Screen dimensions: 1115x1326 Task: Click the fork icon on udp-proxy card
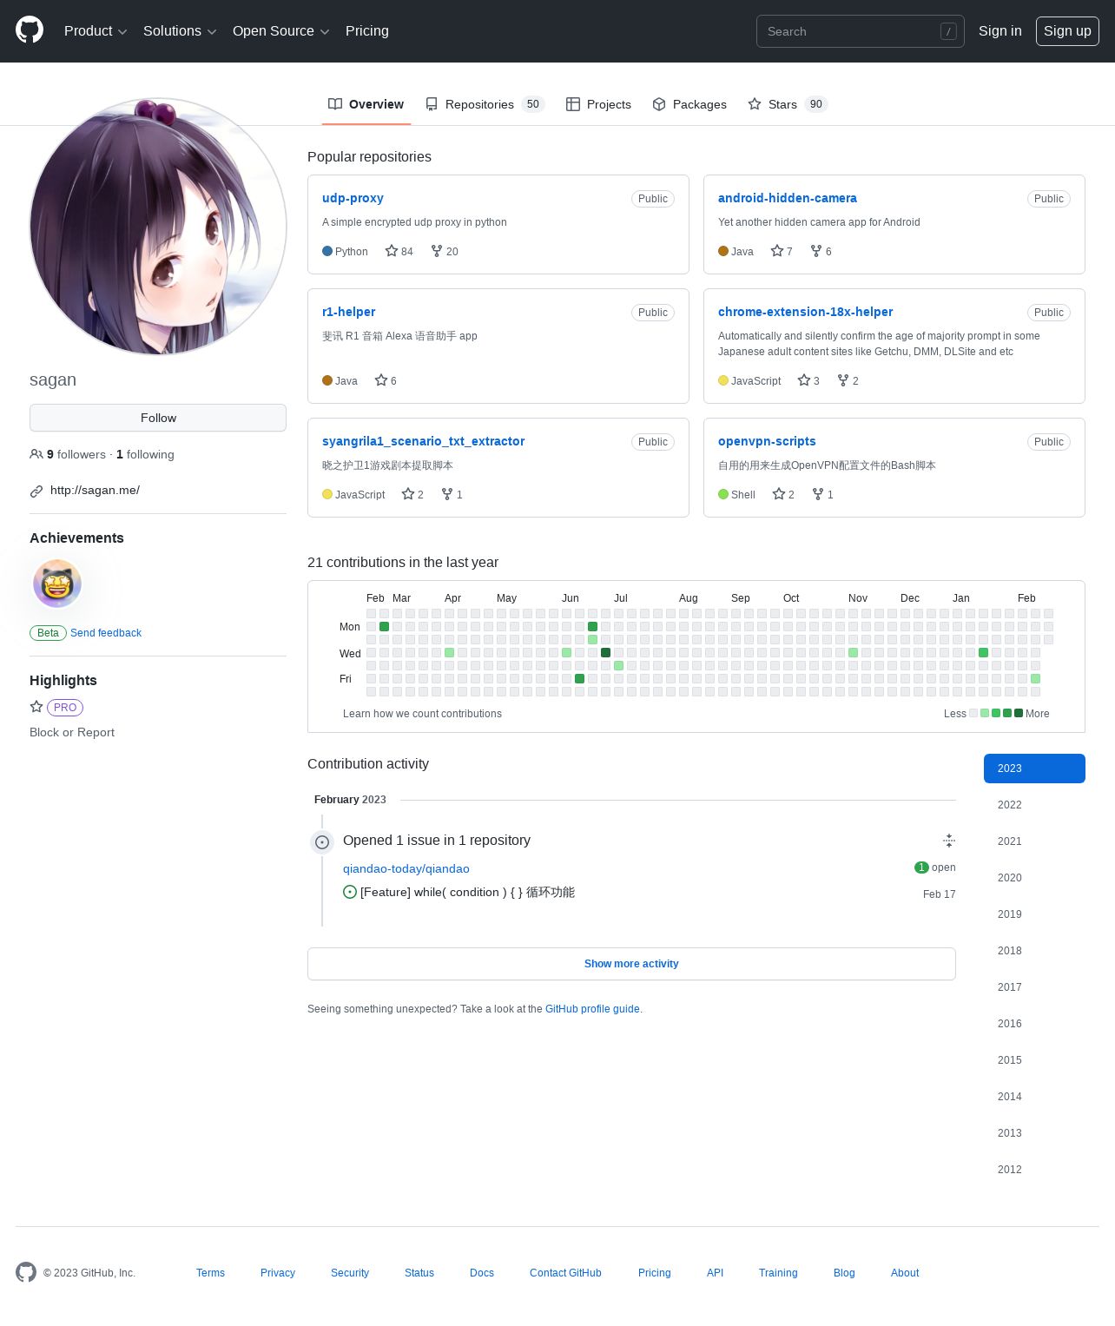437,251
